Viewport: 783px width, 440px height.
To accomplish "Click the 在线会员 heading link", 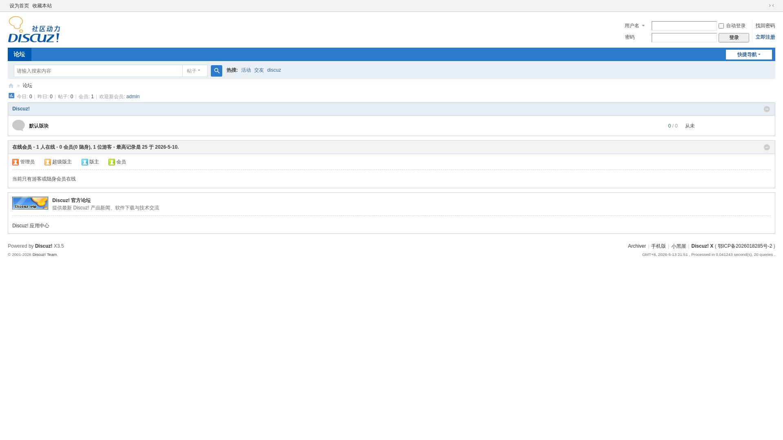I will pyautogui.click(x=22, y=147).
